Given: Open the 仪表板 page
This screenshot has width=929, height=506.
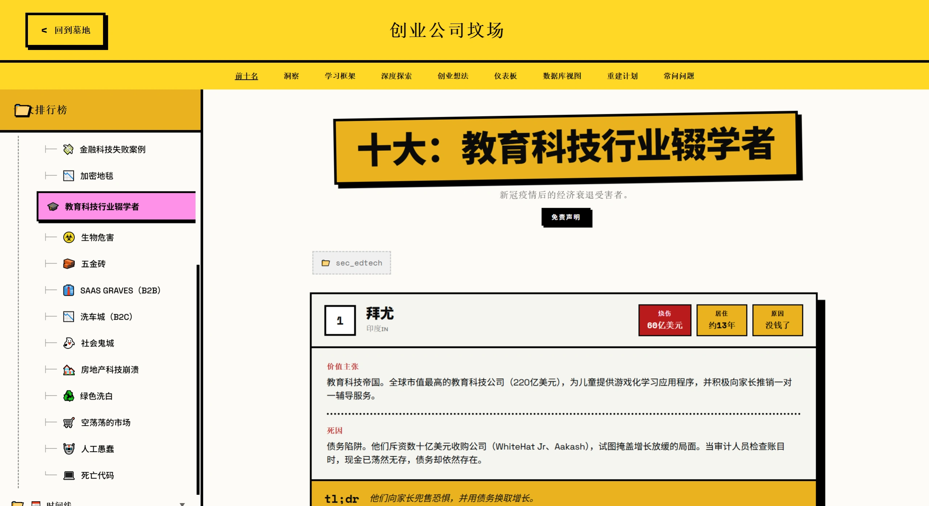Looking at the screenshot, I should [506, 76].
